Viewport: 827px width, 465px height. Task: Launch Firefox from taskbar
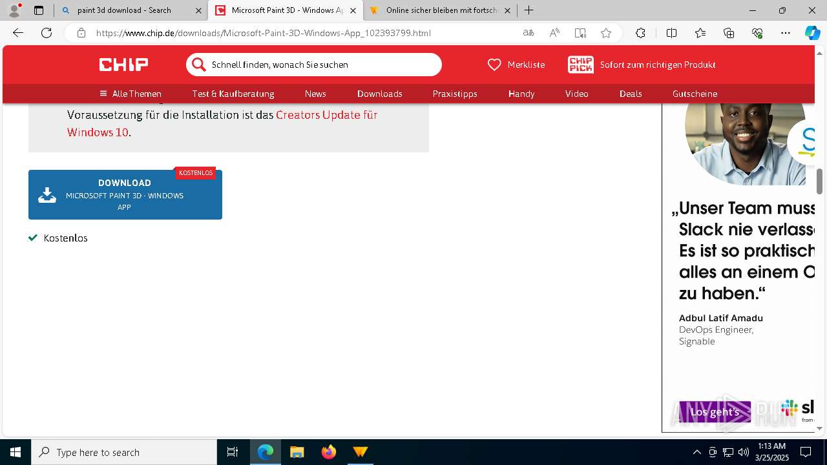click(328, 452)
